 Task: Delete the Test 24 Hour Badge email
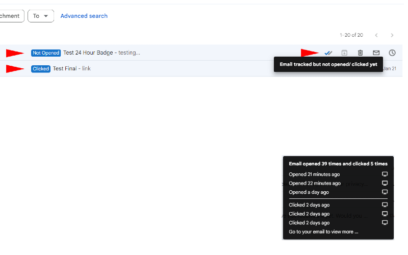click(360, 53)
